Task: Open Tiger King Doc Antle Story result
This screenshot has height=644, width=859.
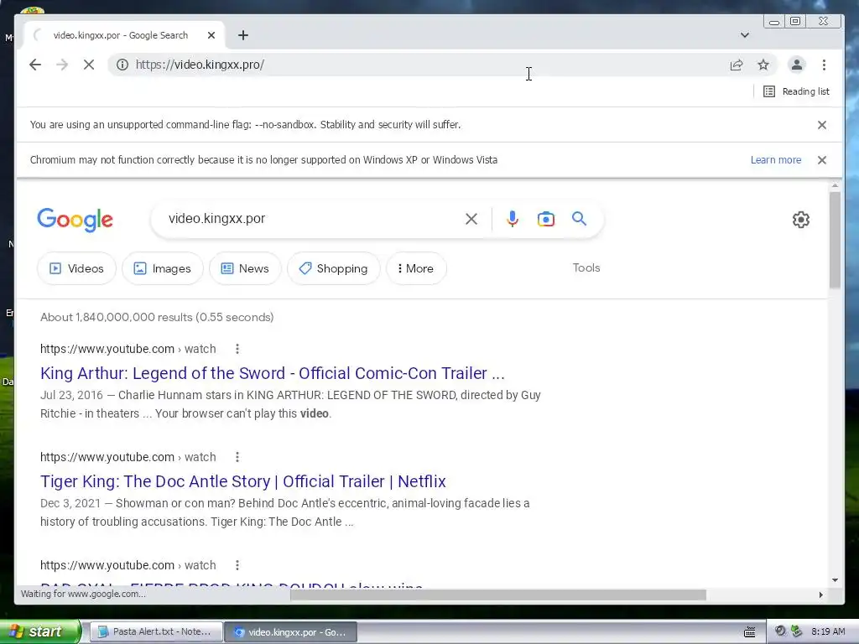Action: point(242,481)
